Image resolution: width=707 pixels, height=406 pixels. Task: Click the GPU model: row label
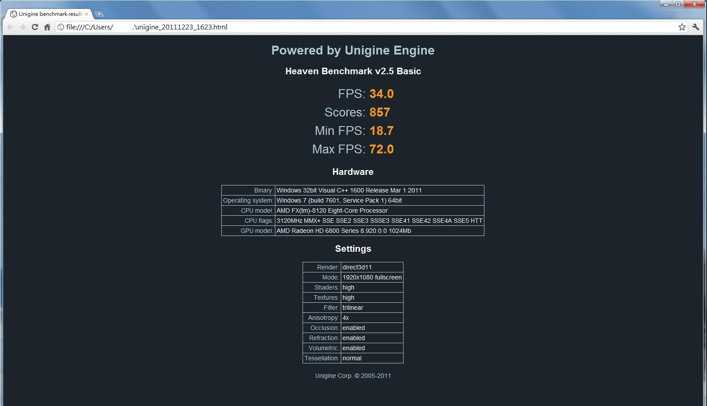coord(257,231)
